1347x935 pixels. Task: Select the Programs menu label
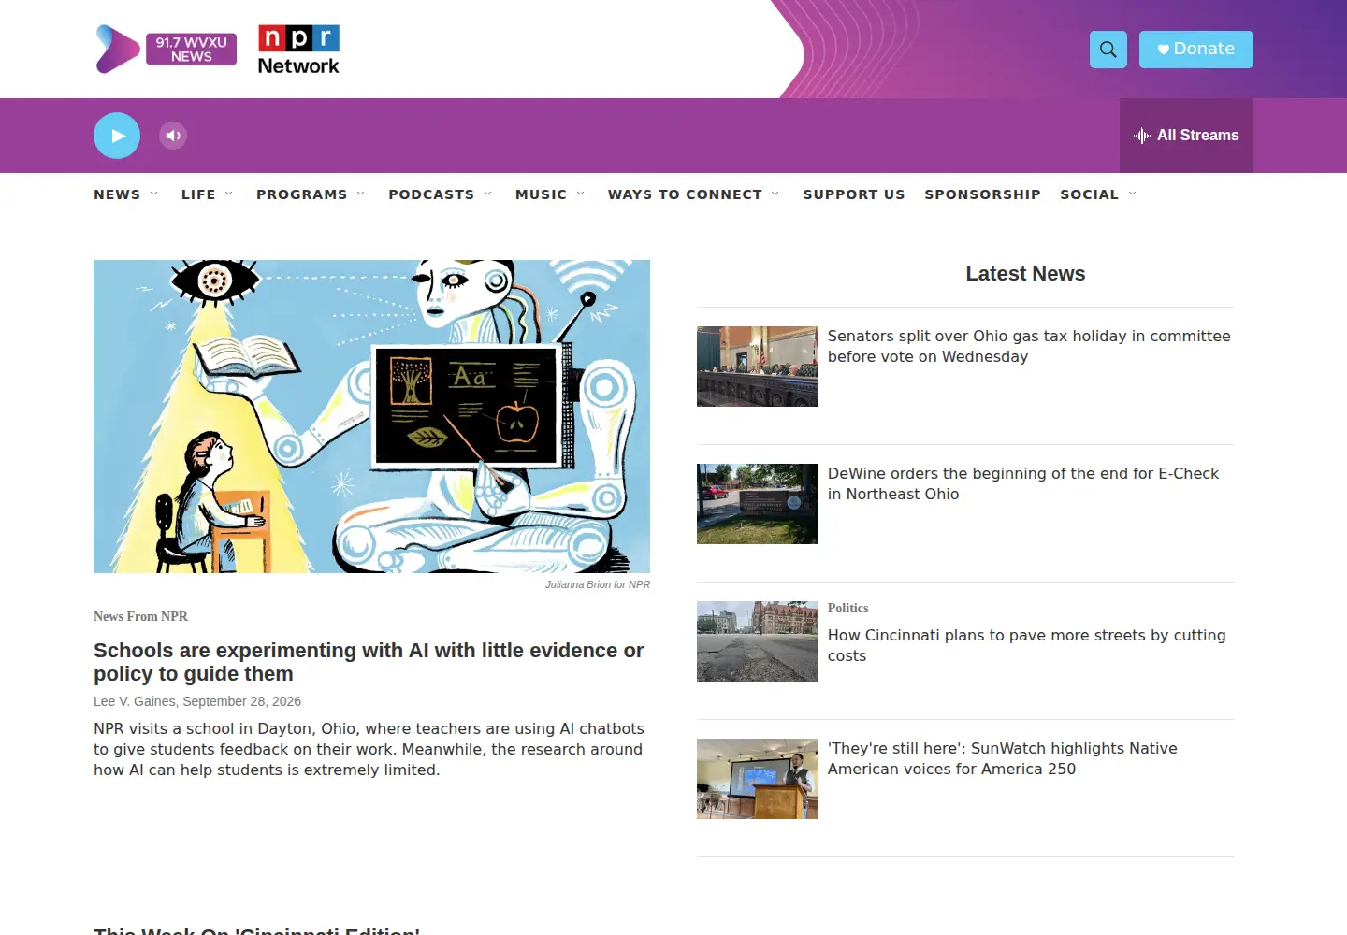point(302,194)
